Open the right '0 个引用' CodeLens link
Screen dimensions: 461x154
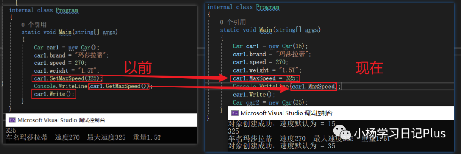tap(233, 22)
